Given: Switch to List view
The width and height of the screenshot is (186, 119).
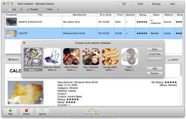Looking at the screenshot, I should pos(12,9).
